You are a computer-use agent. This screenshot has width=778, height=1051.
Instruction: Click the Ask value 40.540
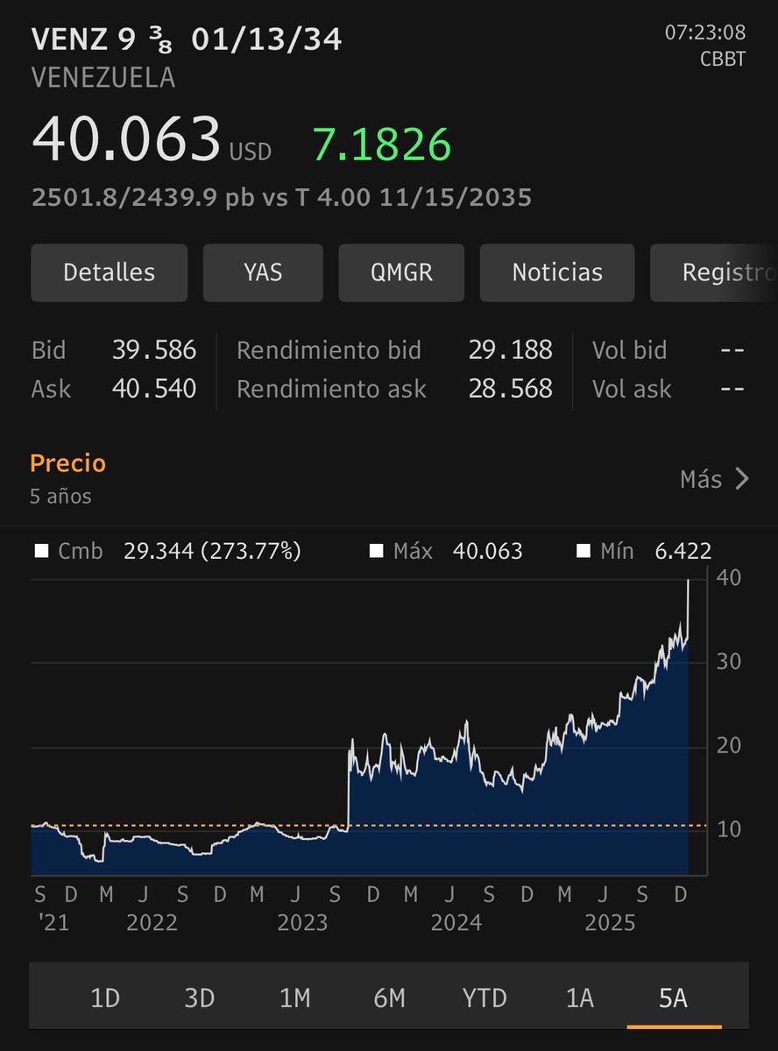[x=154, y=389]
